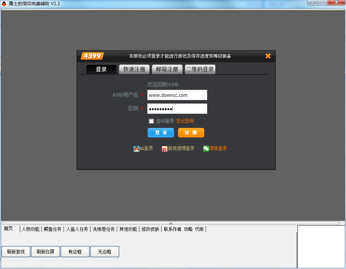Open the 人造人任务 tab
The height and width of the screenshot is (269, 346).
tap(77, 229)
